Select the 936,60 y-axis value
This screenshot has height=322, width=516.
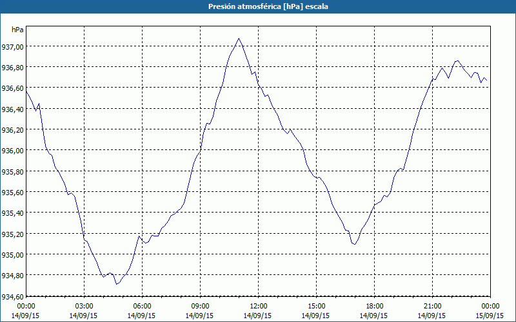coord(12,88)
